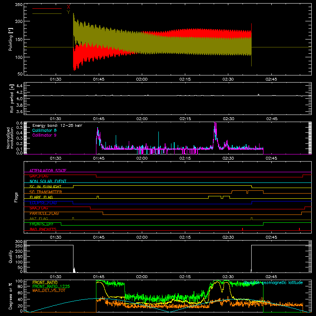Click the last BAD_PACKETS red marker near 02:55

[299, 229]
